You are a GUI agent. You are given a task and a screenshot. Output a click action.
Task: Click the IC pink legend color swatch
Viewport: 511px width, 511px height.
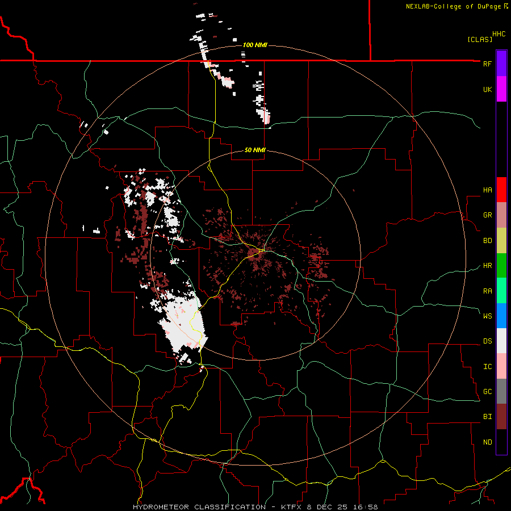[501, 366]
